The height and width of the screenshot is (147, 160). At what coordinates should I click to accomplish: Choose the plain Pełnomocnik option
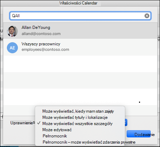(55, 136)
